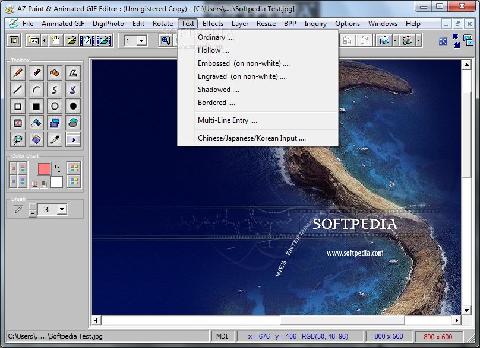The image size is (480, 348).
Task: Click the open folder toolbar icon
Action: coord(72,40)
